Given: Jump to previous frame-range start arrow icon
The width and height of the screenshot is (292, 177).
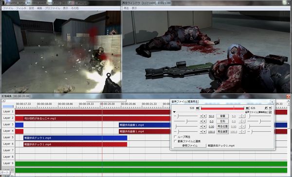Looking at the screenshot, I should click(198, 108).
